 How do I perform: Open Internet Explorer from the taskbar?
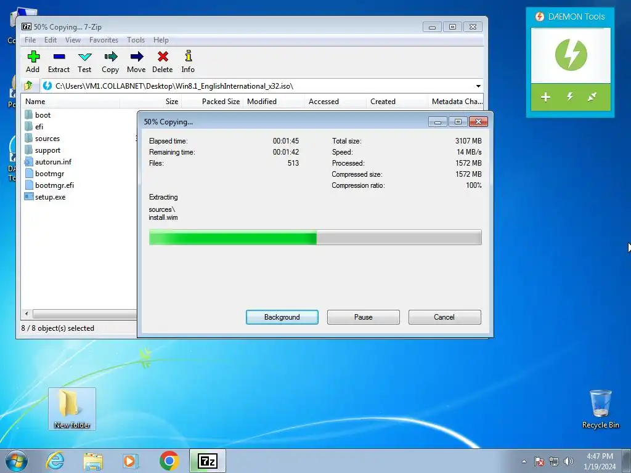[54, 461]
